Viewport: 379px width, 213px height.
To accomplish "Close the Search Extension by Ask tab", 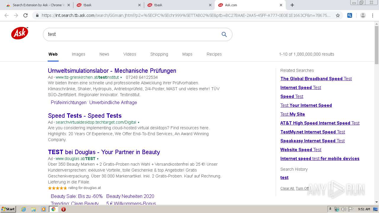I will (69, 5).
